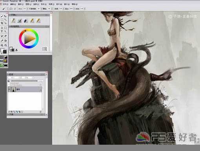Select the canvas layer thumbnail

pyautogui.click(x=13, y=90)
